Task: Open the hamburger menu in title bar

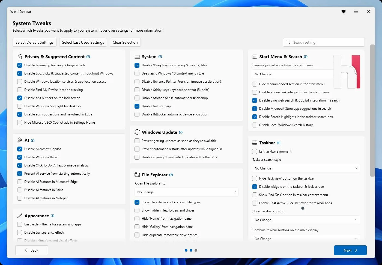Action: [x=356, y=11]
